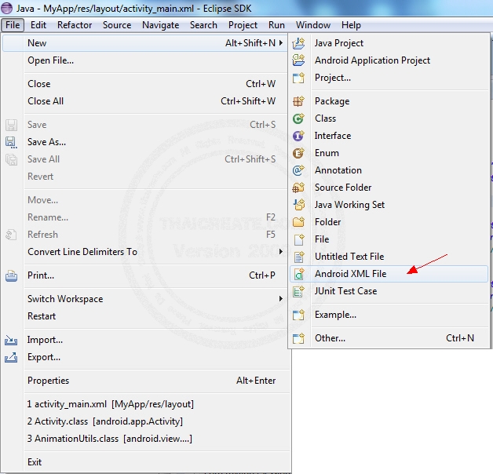Click the Import icon
Image resolution: width=493 pixels, height=474 pixels.
11,340
